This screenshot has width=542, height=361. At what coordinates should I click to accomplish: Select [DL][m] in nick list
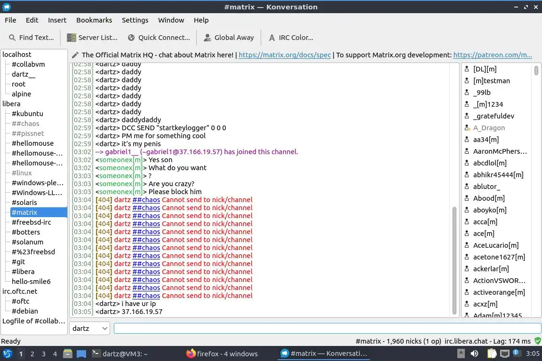tap(485, 69)
